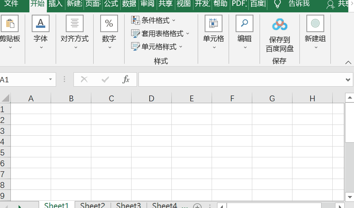Open the Name Box dropdown arrow
Screen dimensions: 354x208
coord(50,79)
